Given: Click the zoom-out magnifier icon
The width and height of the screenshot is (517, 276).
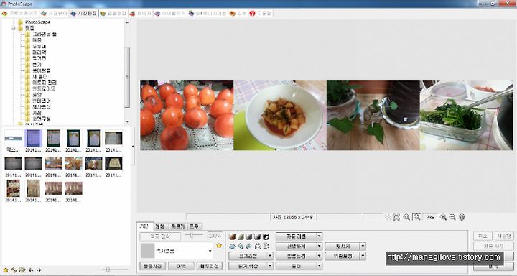Looking at the screenshot, I should (x=452, y=217).
